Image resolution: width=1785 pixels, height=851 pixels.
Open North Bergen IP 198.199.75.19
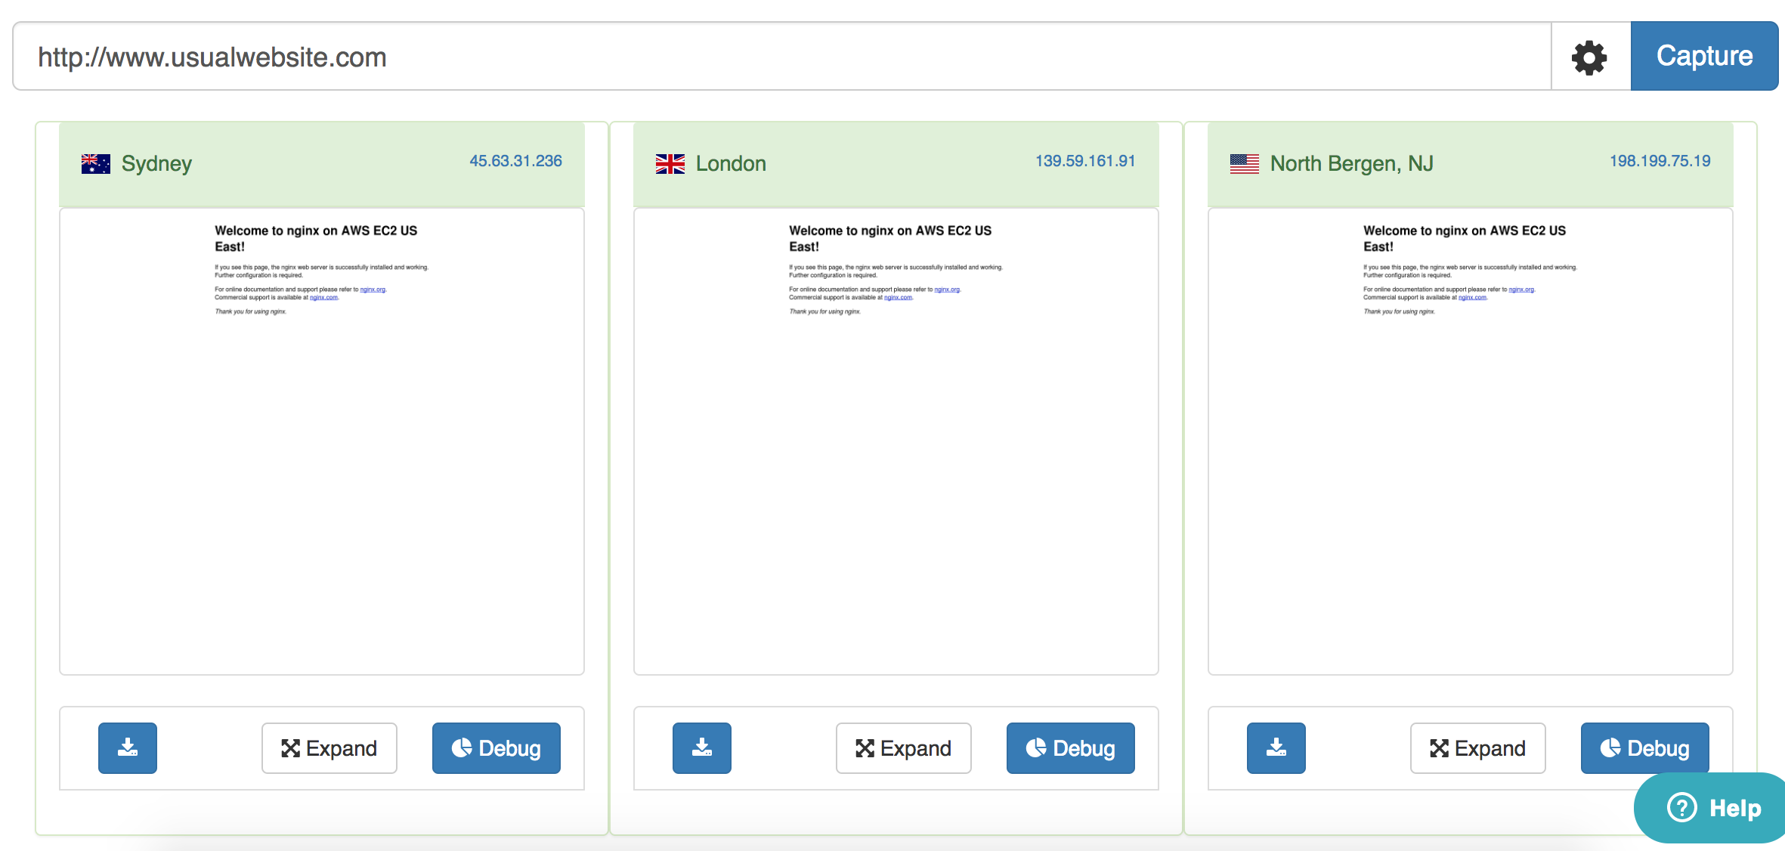pos(1660,161)
